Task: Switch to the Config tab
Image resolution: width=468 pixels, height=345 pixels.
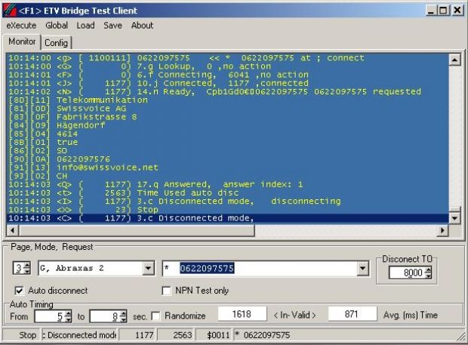Action: click(x=56, y=42)
